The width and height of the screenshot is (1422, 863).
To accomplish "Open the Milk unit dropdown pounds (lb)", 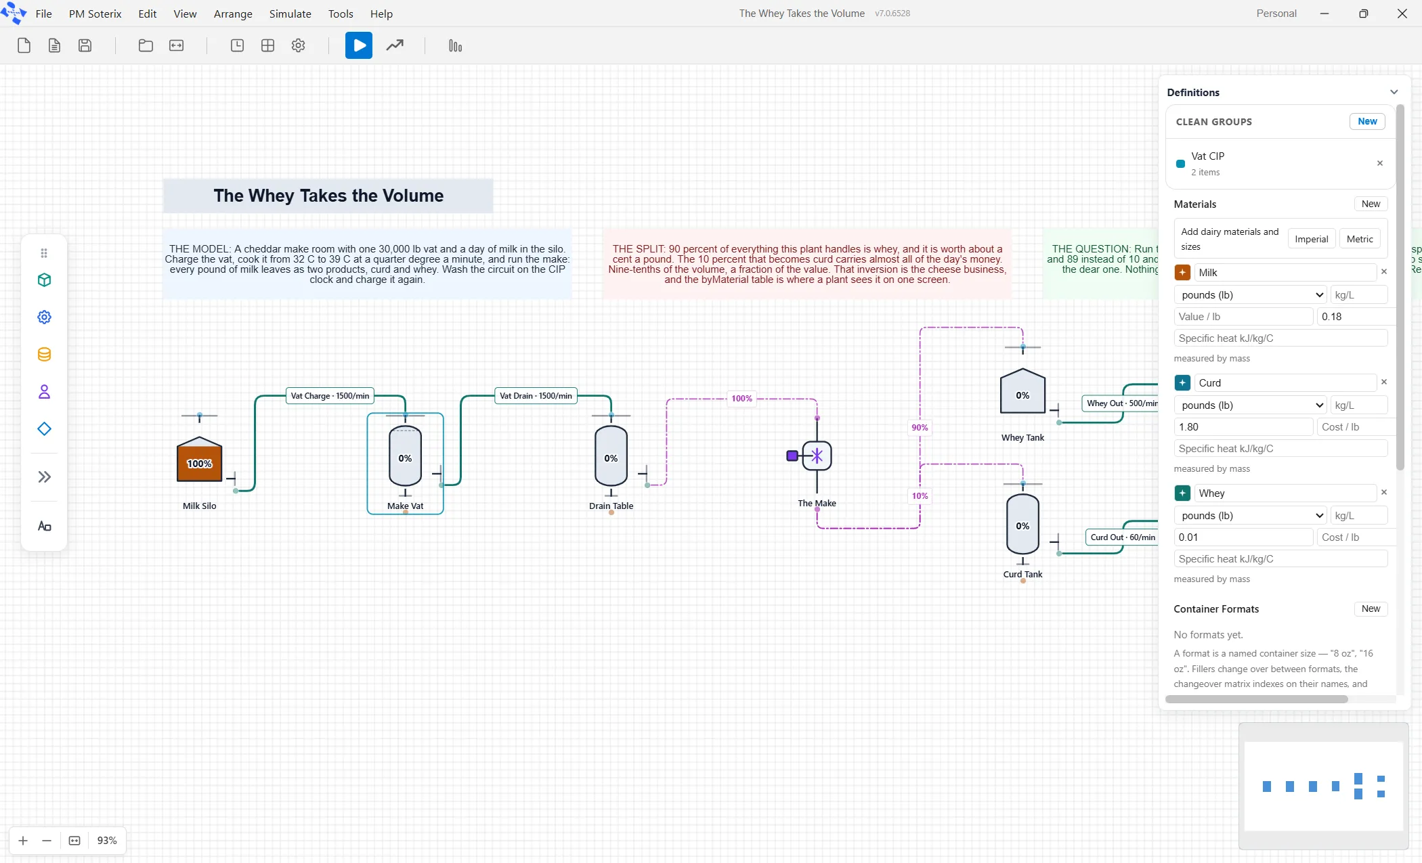I will pos(1251,294).
